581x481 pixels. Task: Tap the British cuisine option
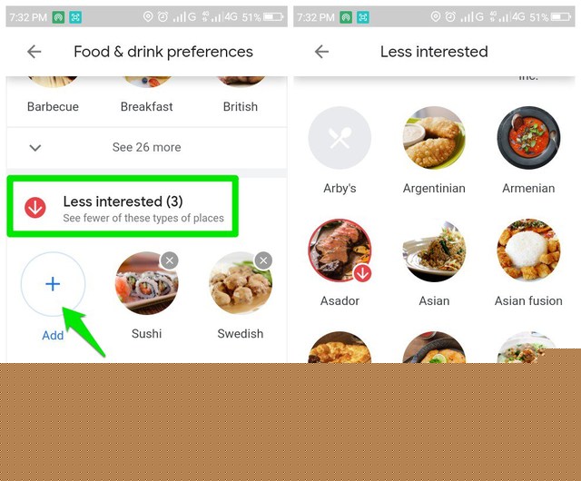[x=241, y=107]
